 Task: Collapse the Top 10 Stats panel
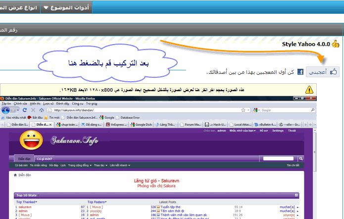[296, 196]
